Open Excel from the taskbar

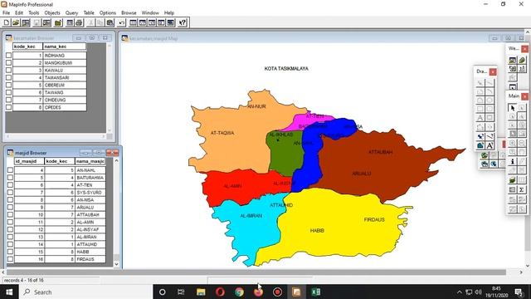pos(315,292)
